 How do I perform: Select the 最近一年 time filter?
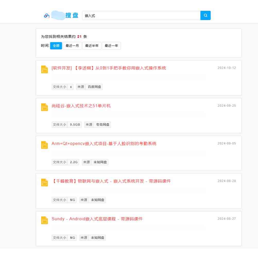coord(111,46)
